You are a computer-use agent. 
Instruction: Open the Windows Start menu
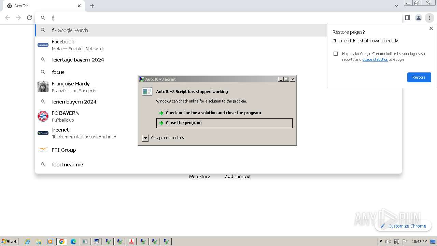coord(10,241)
